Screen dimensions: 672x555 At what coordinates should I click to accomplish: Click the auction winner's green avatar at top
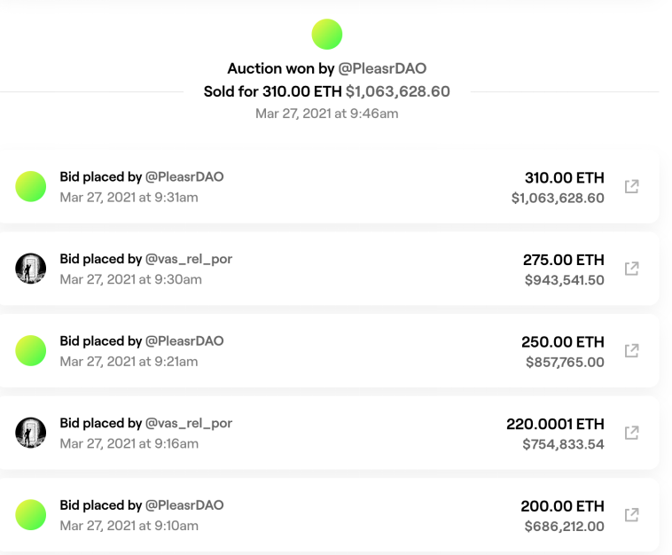tap(327, 34)
